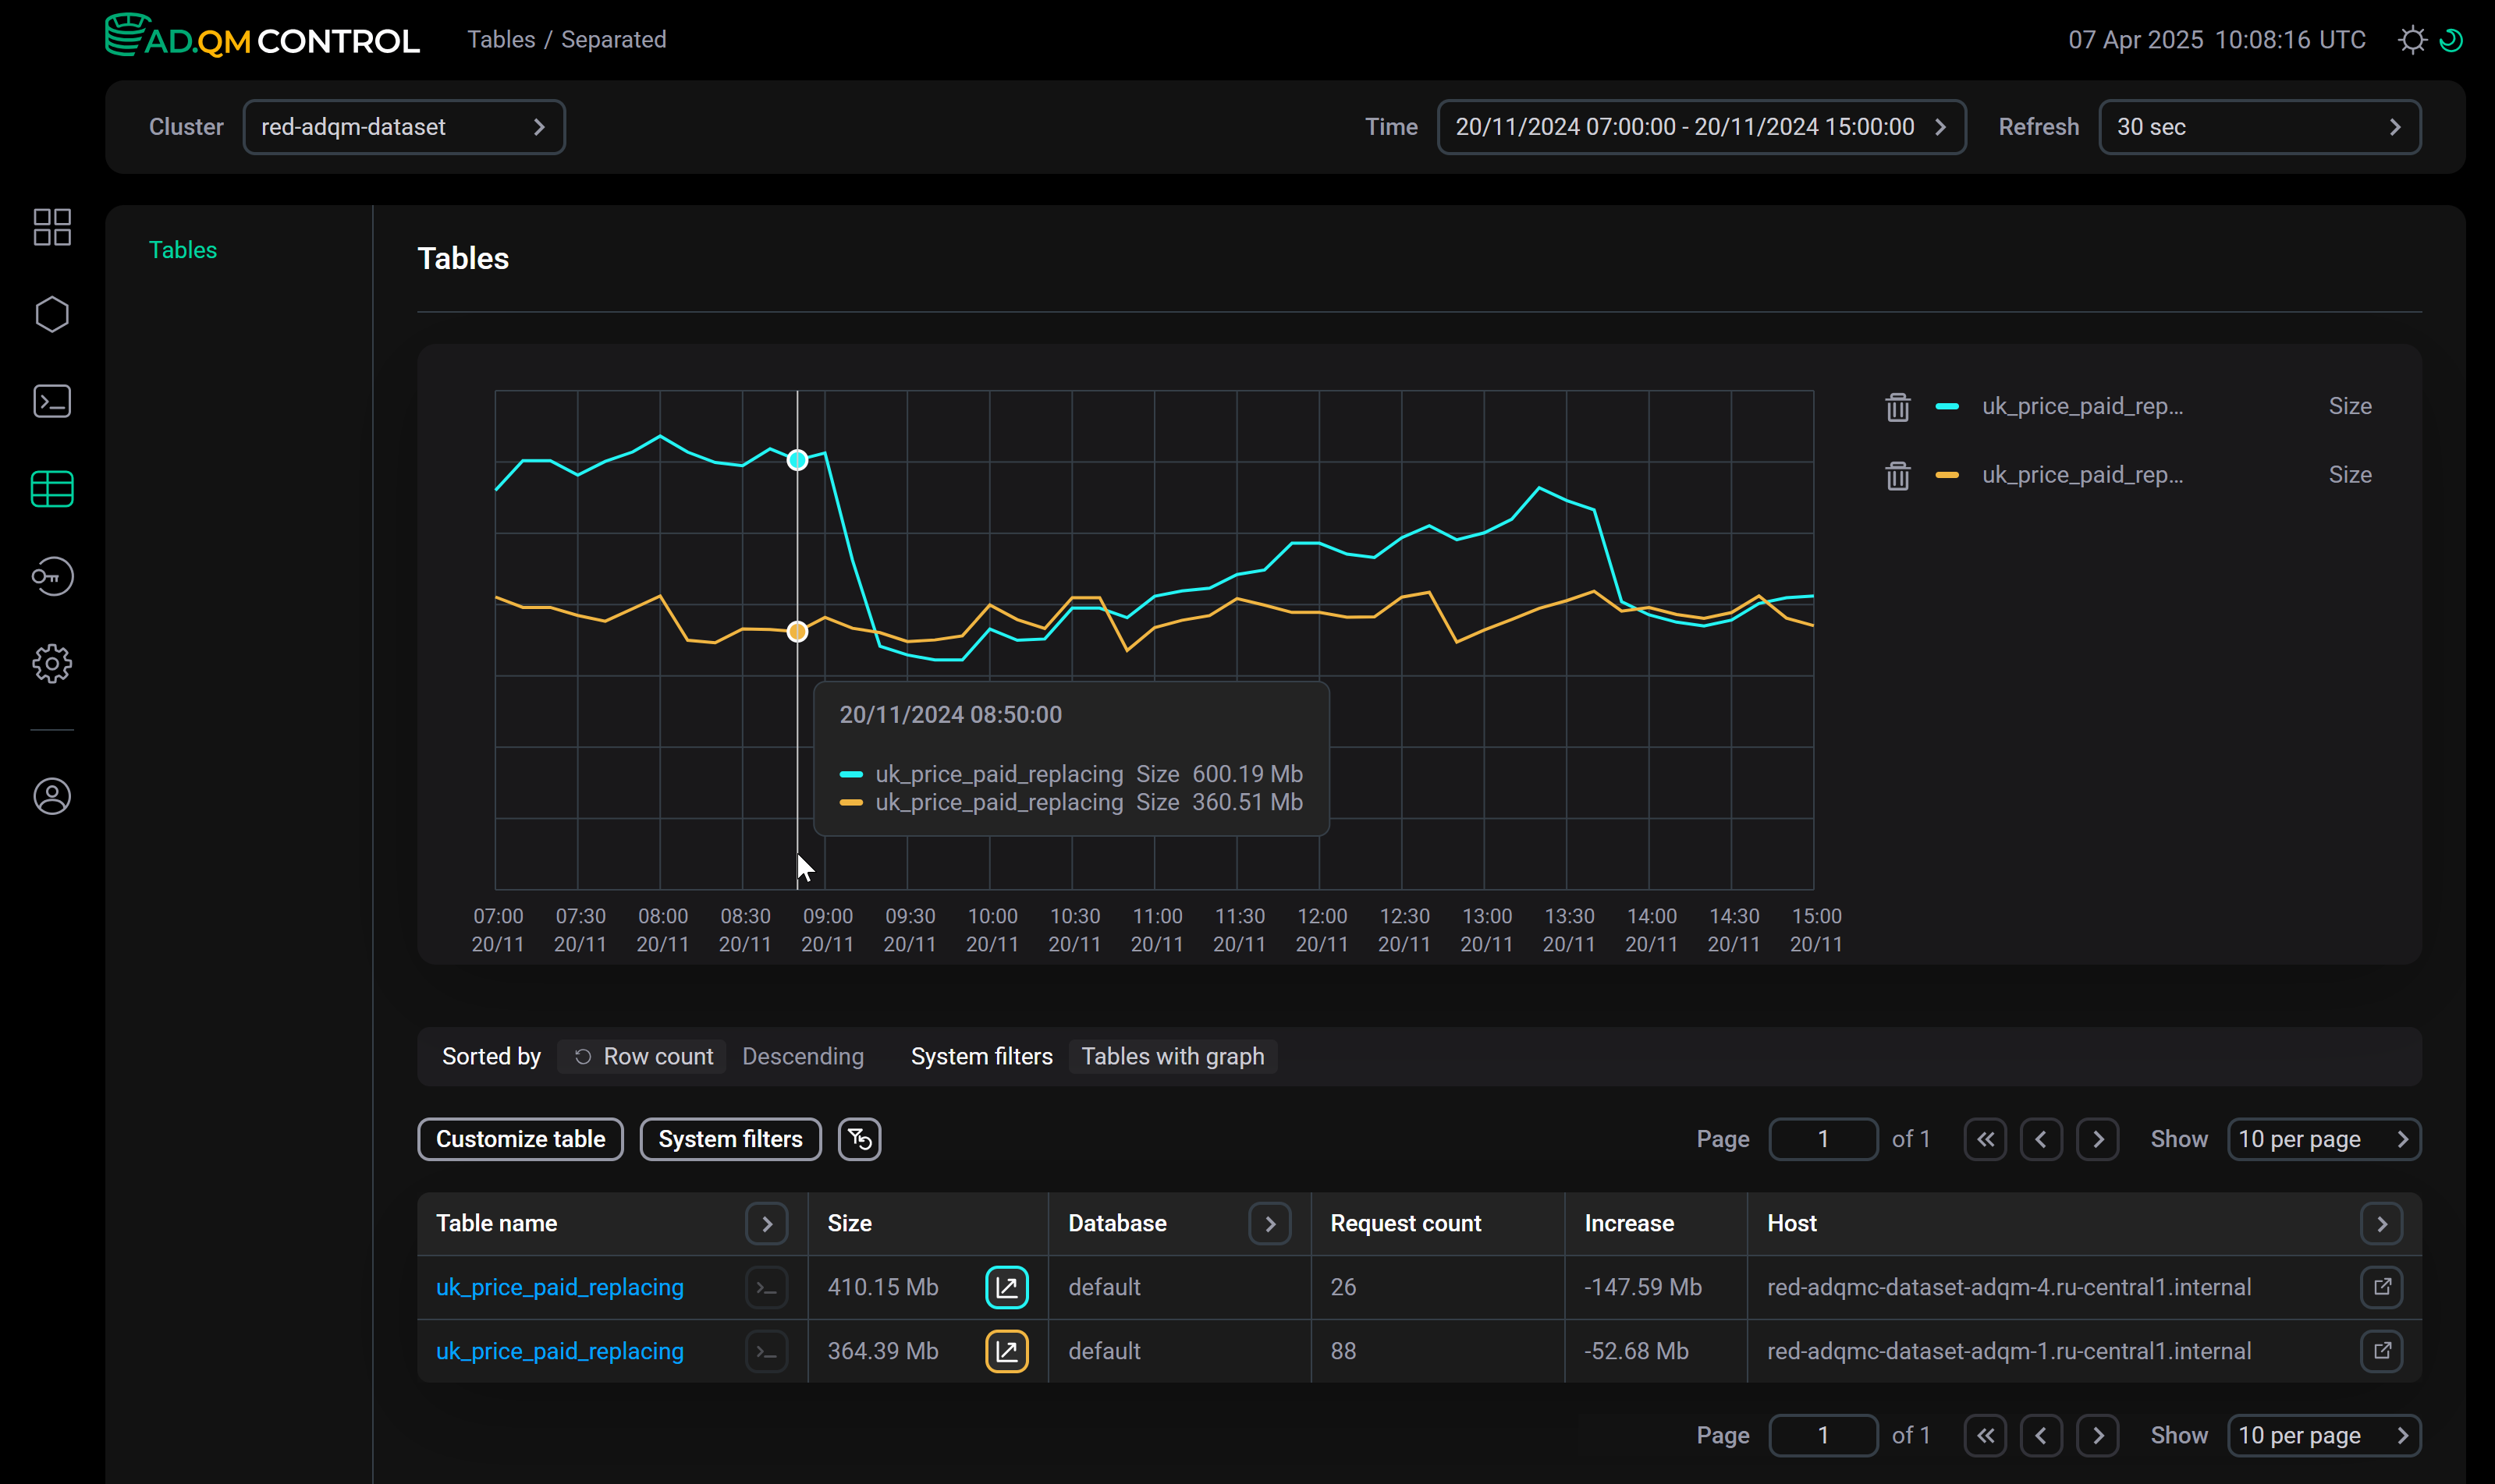Delete cyan uk_price_paid series with trash icon

tap(1897, 407)
